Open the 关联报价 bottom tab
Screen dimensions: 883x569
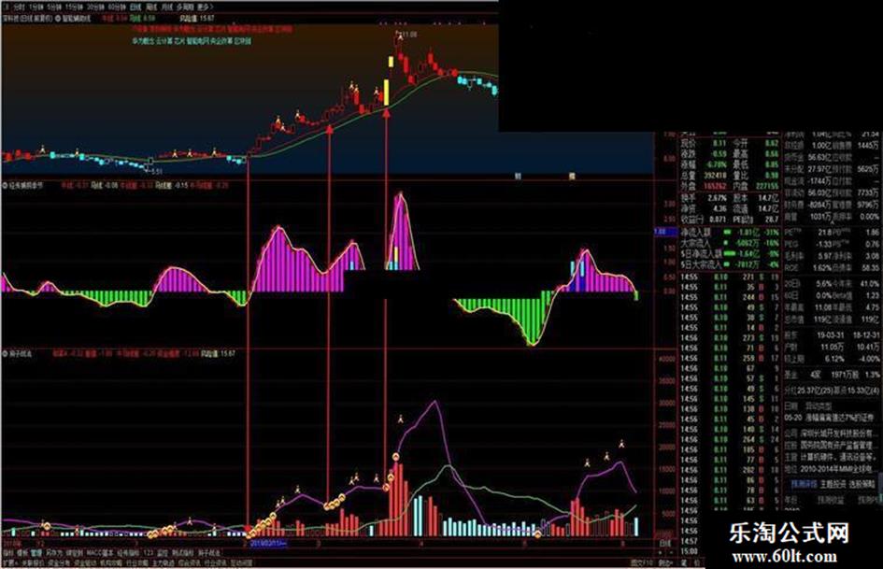pyautogui.click(x=33, y=562)
